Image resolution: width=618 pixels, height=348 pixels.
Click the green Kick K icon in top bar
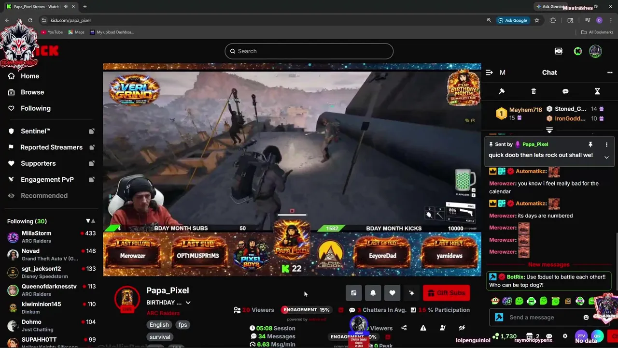(x=577, y=51)
